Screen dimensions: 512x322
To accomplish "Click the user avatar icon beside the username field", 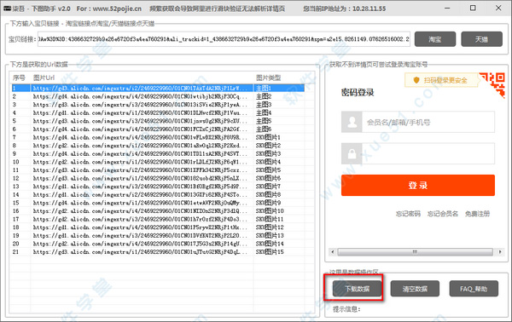I will tap(352, 122).
